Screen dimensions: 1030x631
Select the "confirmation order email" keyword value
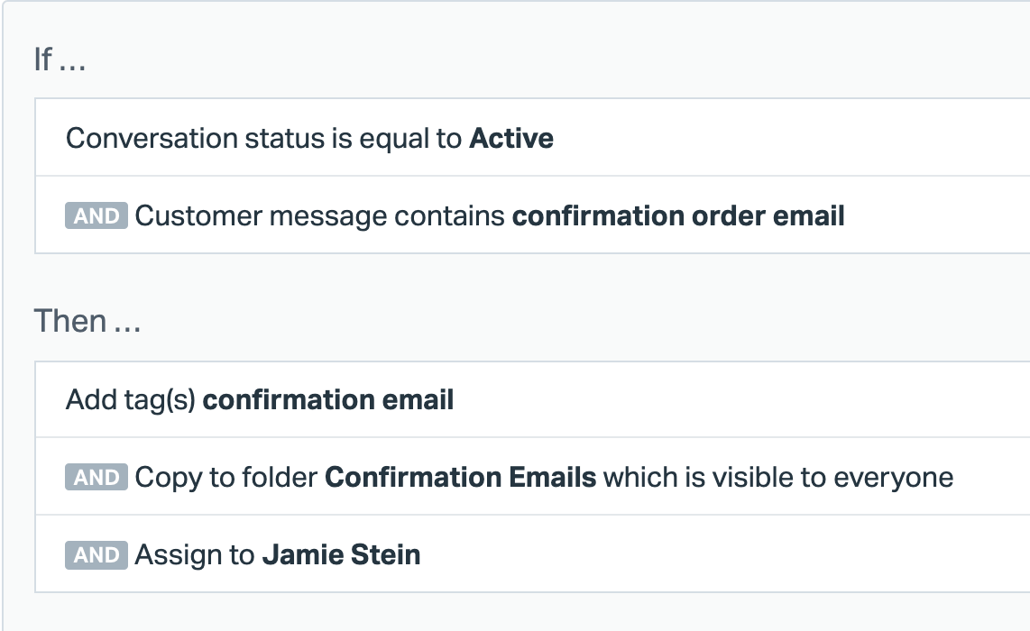point(678,216)
